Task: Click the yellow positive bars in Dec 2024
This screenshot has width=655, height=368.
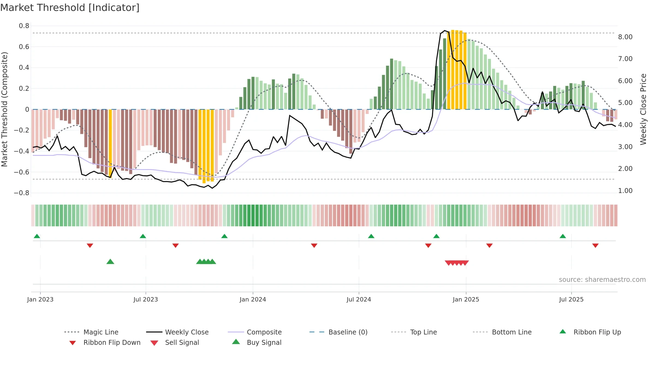Action: (x=457, y=70)
